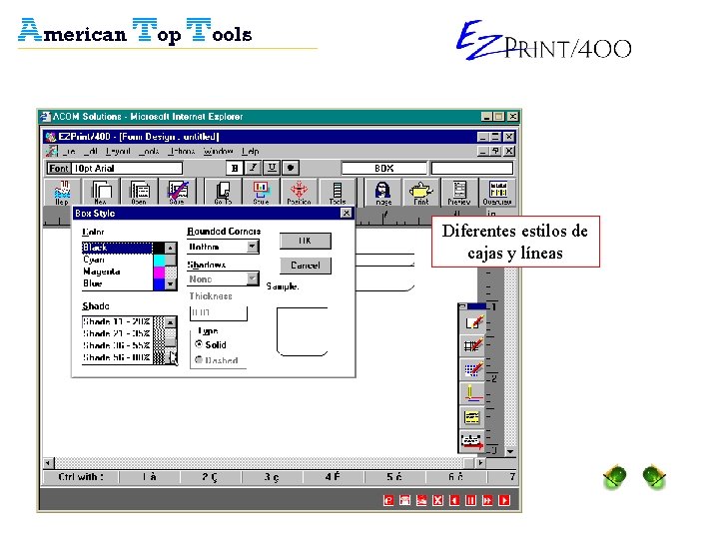The height and width of the screenshot is (539, 719).
Task: Open the Style toolbar icon
Action: 261,192
